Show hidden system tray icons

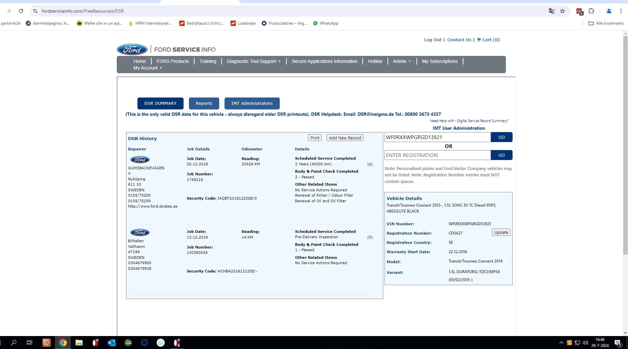pyautogui.click(x=561, y=343)
